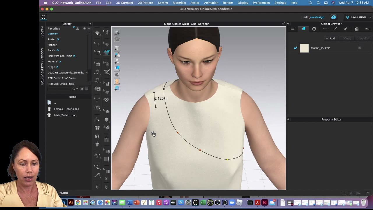Screen dimensions: 373x210
Task: Open the Sewing menu
Action: (163, 3)
